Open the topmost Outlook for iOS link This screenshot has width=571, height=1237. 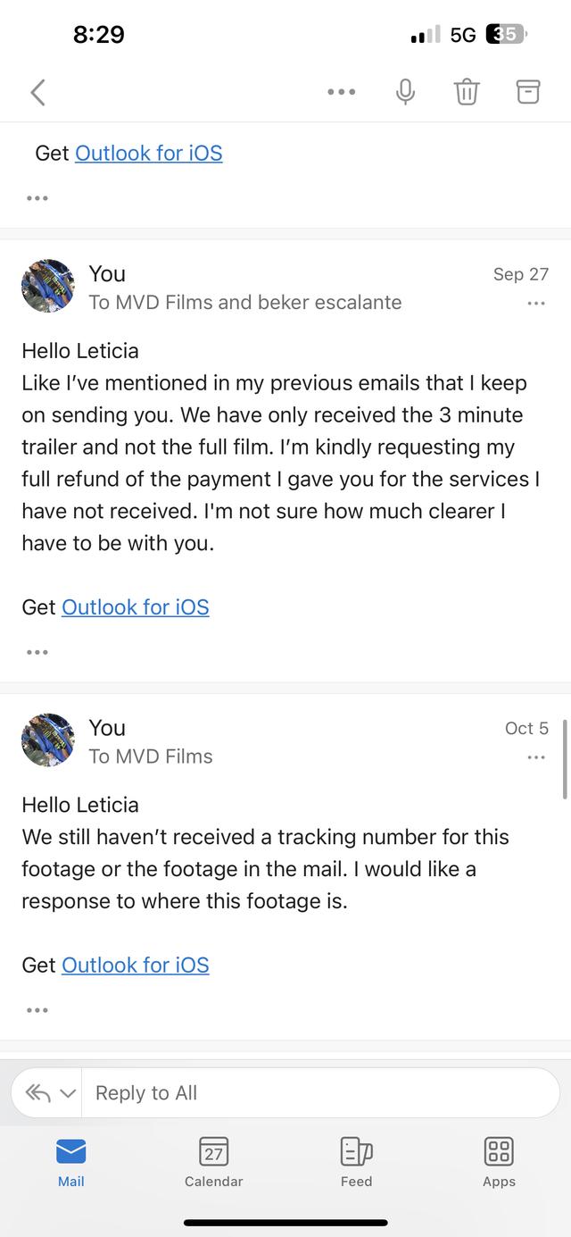149,154
